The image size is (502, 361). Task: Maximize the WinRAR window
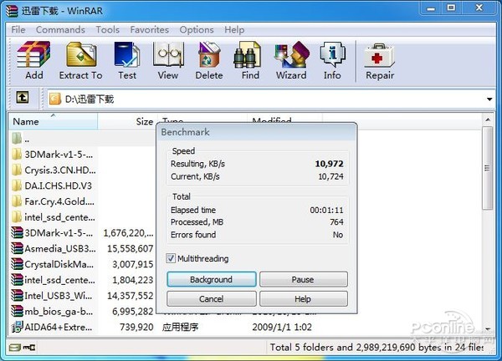pyautogui.click(x=451, y=8)
